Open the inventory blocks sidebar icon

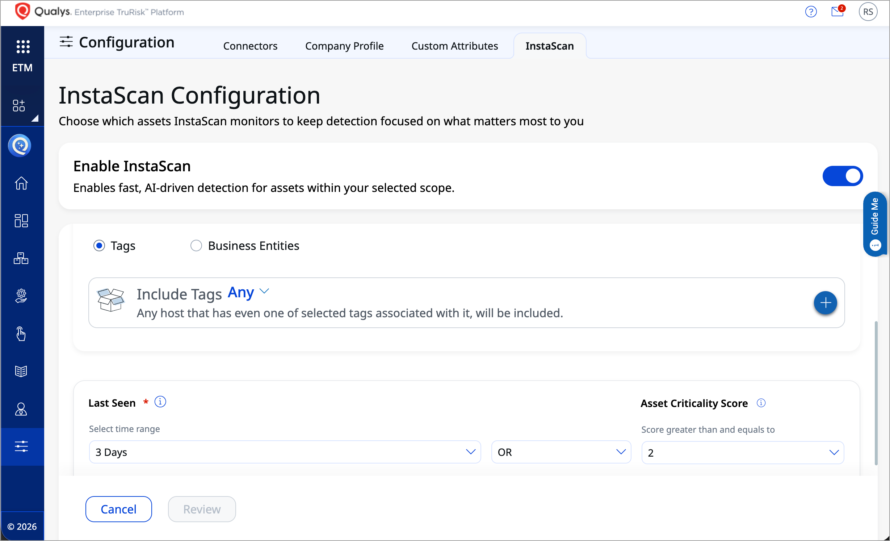pos(21,258)
